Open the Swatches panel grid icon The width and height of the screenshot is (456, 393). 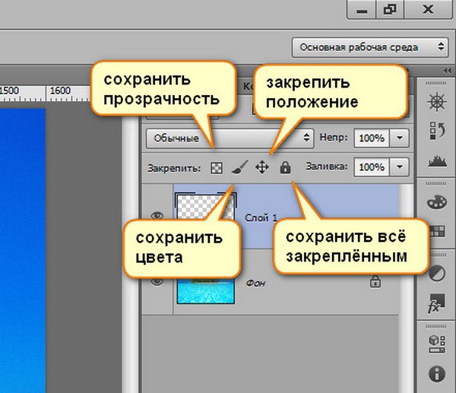click(x=436, y=231)
